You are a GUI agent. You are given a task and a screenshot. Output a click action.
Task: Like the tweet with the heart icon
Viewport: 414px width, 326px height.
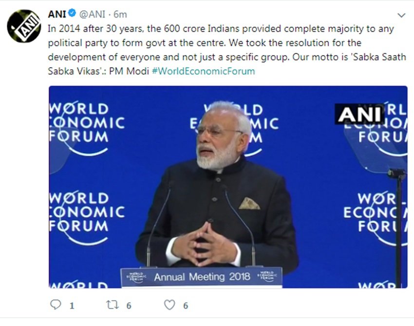[169, 305]
